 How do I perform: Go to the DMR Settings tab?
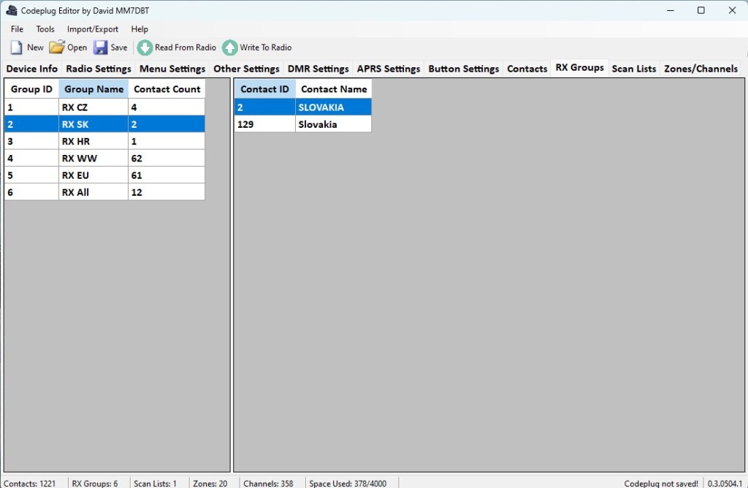click(318, 69)
